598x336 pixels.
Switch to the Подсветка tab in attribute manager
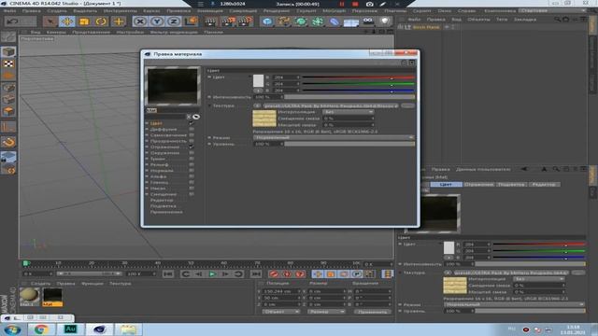511,185
